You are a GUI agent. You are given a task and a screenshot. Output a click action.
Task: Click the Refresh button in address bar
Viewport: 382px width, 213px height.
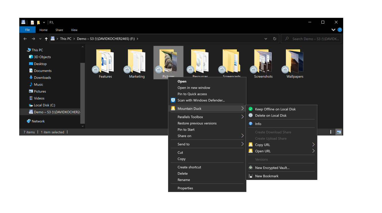(x=275, y=39)
